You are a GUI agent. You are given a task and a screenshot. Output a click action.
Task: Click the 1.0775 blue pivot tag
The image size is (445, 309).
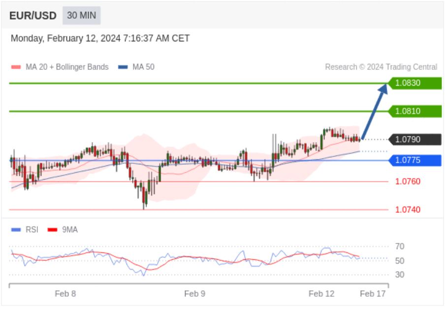(414, 160)
